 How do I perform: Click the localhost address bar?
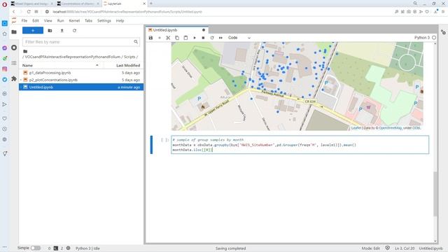click(x=127, y=12)
